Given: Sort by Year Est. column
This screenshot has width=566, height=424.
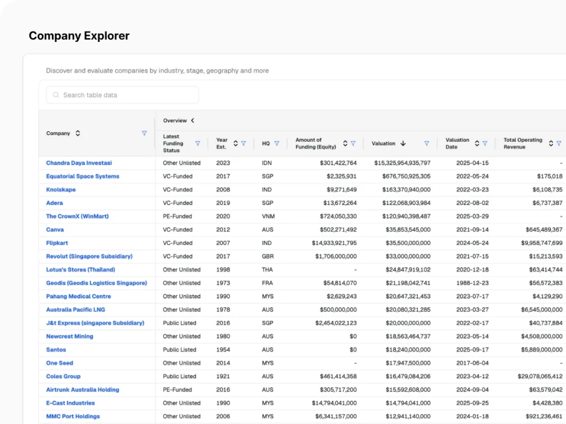Looking at the screenshot, I should click(x=235, y=144).
